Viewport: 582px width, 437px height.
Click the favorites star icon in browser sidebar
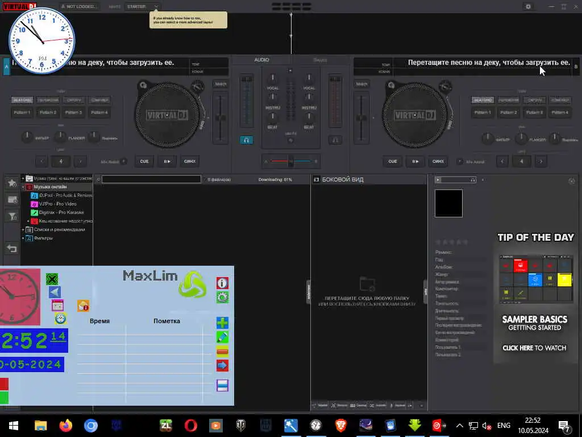tap(12, 183)
